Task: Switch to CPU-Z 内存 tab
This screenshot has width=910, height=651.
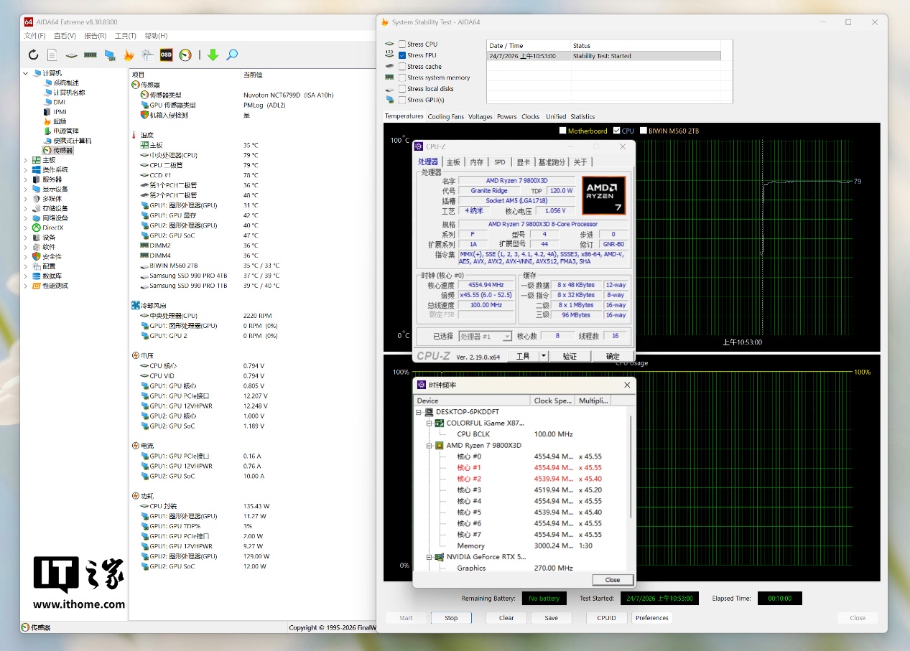Action: click(x=477, y=162)
